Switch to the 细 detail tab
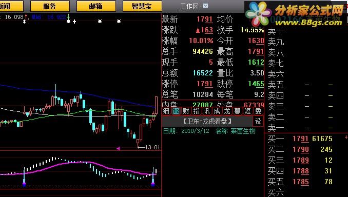Screen dimensions: 348x197 166,111
